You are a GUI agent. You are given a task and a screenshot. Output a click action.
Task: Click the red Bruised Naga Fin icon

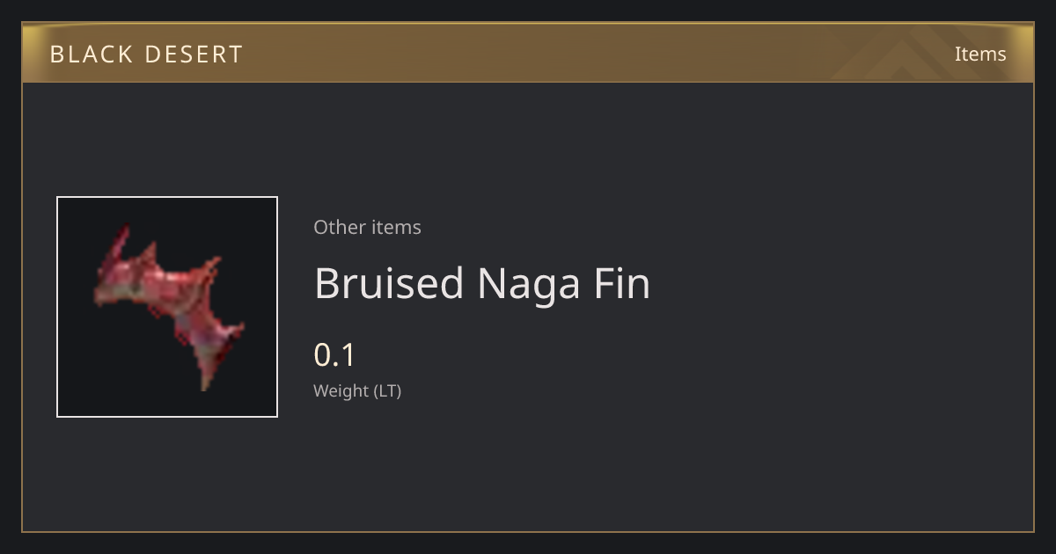click(x=169, y=303)
